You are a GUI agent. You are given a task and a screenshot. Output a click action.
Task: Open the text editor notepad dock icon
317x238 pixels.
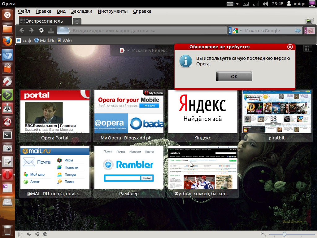click(7, 162)
